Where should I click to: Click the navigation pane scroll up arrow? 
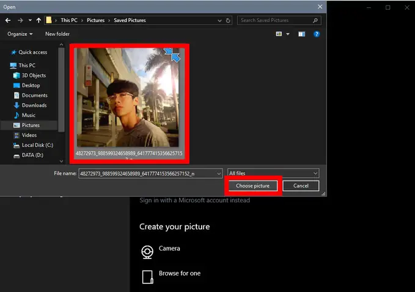(61, 45)
